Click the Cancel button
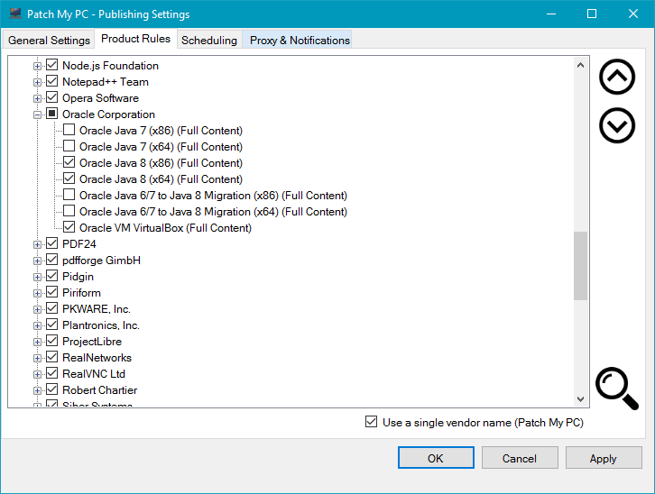Screen dimensions: 655x494 pyautogui.click(x=520, y=458)
